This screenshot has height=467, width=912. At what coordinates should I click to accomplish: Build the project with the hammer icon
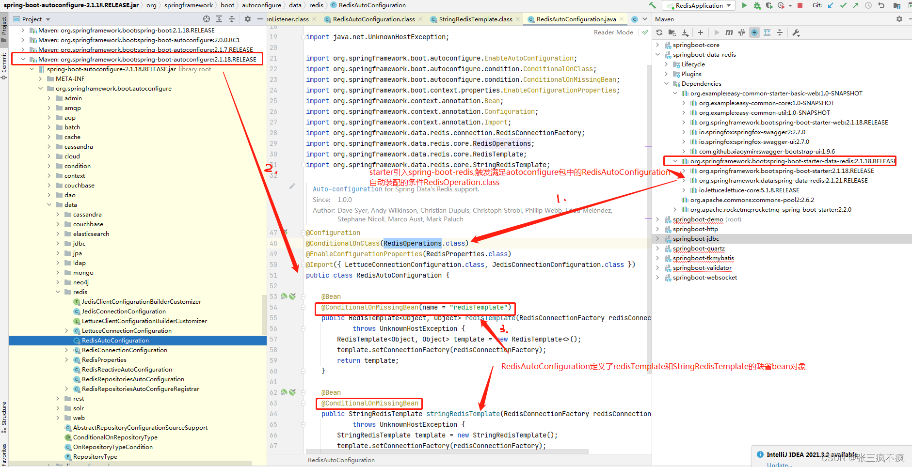click(x=652, y=5)
